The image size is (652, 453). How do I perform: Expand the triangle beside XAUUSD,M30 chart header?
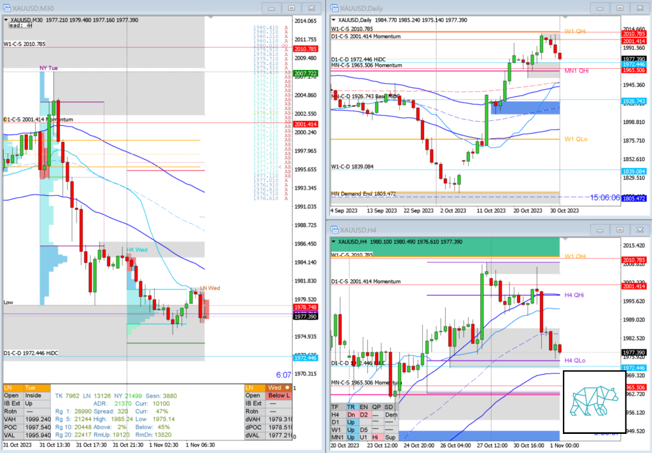(x=6, y=20)
